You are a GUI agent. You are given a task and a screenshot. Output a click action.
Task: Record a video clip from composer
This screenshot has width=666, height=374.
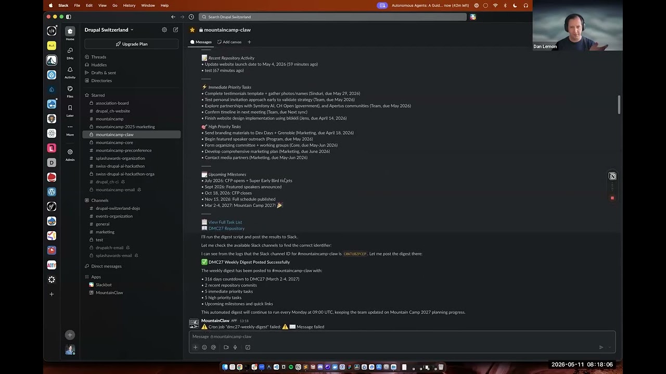tap(226, 347)
